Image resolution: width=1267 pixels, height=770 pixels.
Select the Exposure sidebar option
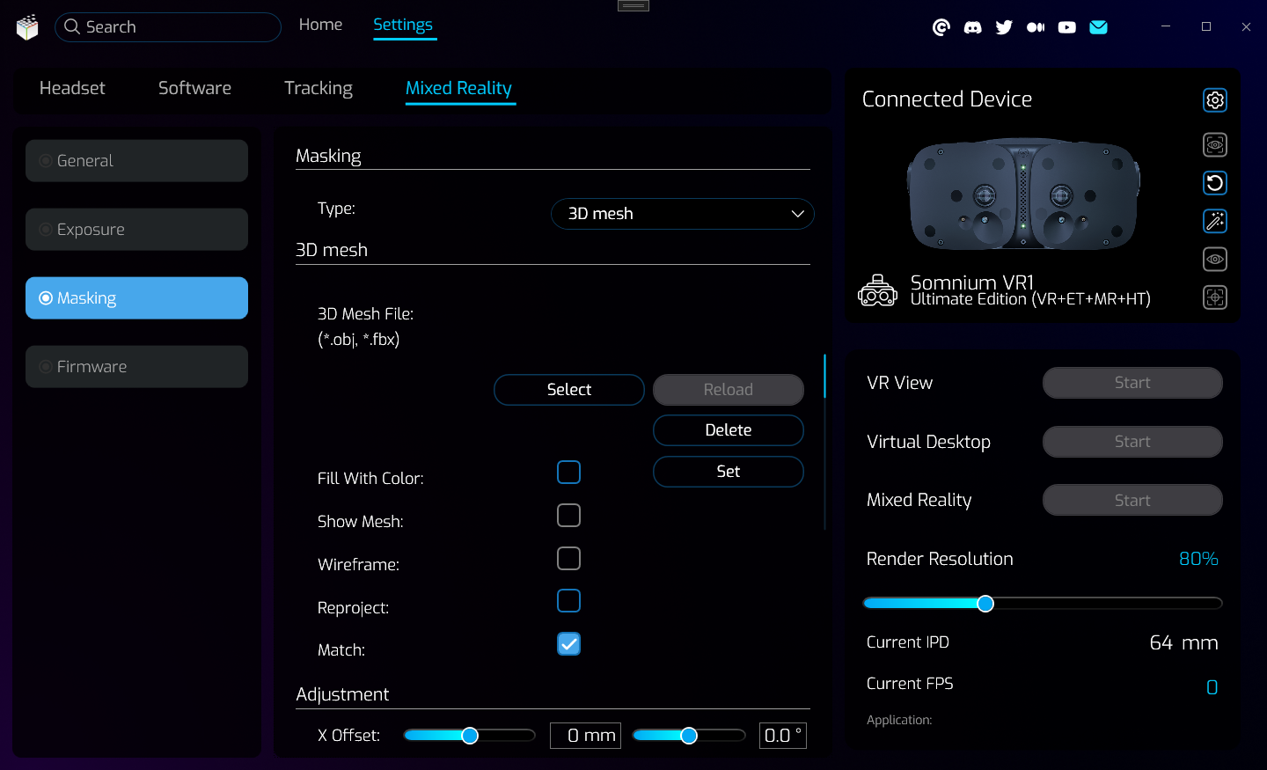(136, 230)
